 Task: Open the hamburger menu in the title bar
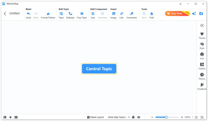(180, 4)
